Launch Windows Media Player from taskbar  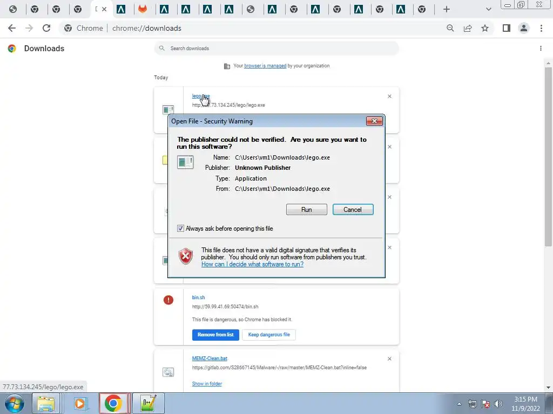point(80,403)
